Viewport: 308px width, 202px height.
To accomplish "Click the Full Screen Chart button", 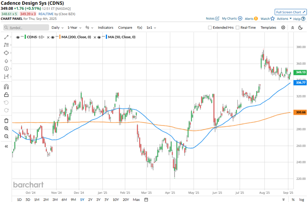I will tap(291, 12).
